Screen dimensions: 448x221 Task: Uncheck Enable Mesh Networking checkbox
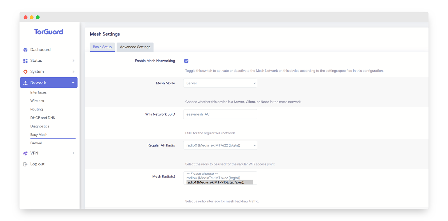click(x=186, y=61)
